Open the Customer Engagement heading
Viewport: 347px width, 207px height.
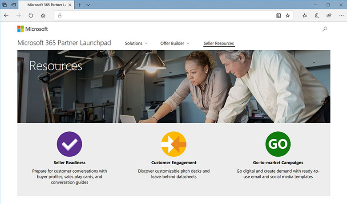tap(173, 162)
